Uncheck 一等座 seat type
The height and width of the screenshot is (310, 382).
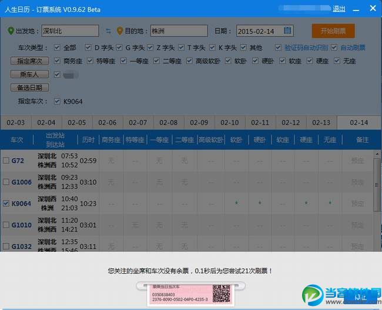point(123,61)
